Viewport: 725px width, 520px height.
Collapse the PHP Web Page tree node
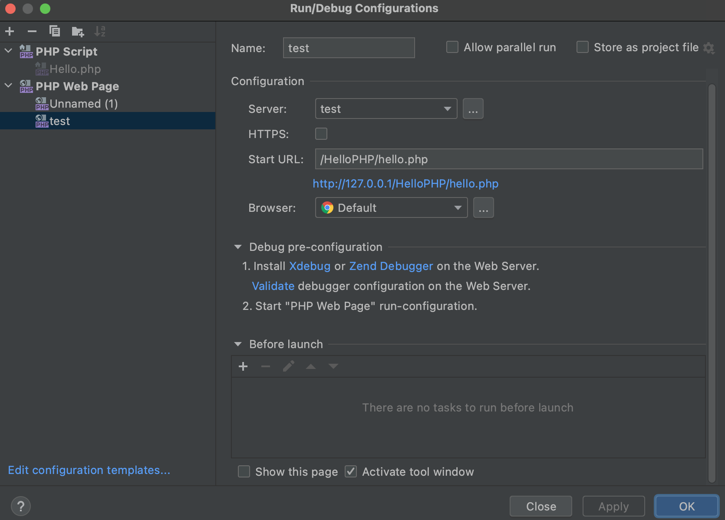[8, 86]
